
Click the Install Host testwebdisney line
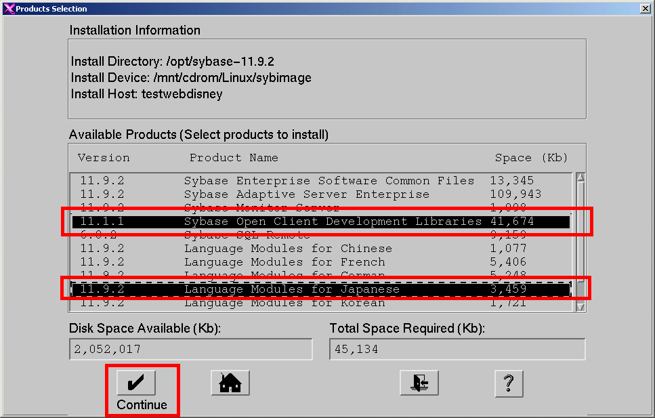146,94
